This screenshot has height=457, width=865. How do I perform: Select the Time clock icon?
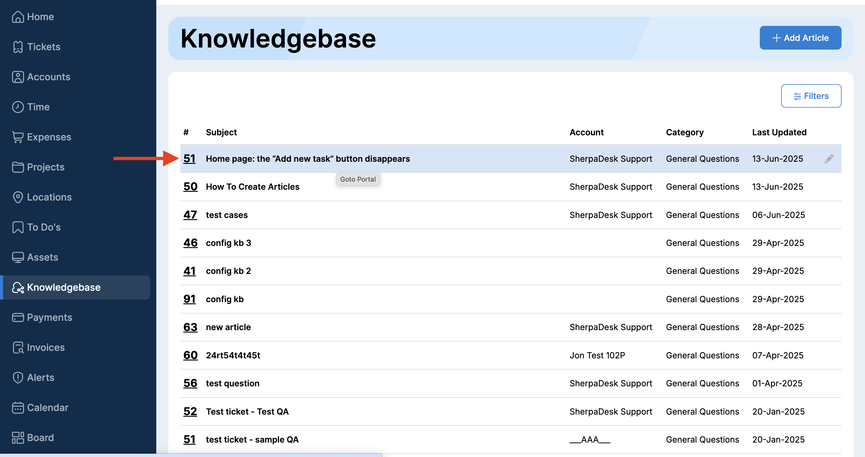point(18,107)
